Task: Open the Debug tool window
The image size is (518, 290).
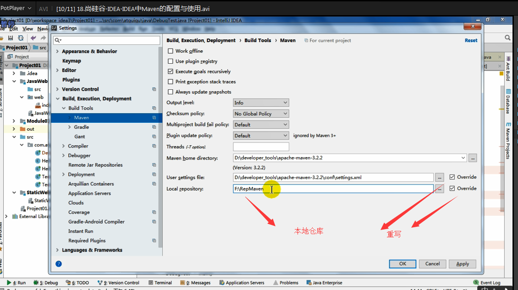Action: click(x=45, y=283)
